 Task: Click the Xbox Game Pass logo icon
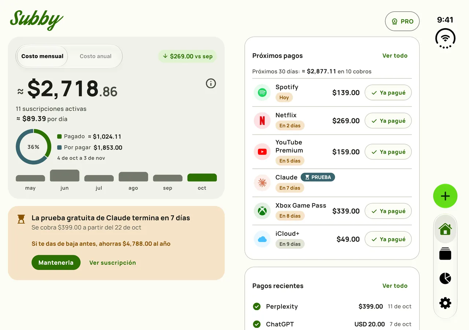pyautogui.click(x=262, y=211)
